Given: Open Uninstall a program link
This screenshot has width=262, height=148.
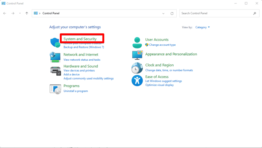Looking at the screenshot, I should pyautogui.click(x=76, y=91).
